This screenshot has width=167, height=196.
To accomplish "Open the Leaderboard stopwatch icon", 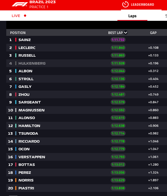I will tap(125, 4).
